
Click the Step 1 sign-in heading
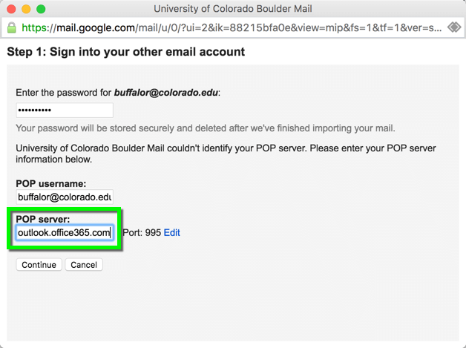pos(125,52)
